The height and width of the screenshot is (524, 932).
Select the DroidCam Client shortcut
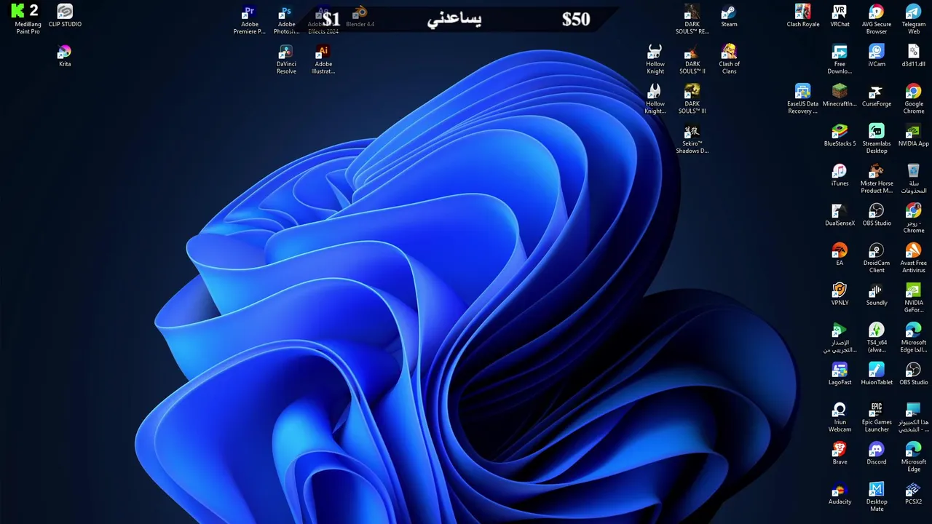pos(877,258)
